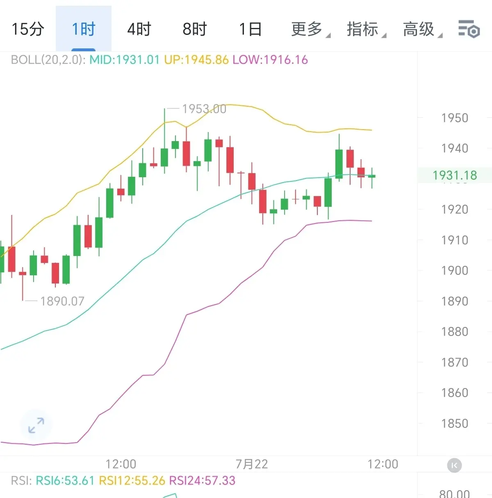Jump to latest candle with K icon
This screenshot has width=492, height=498.
tap(454, 465)
